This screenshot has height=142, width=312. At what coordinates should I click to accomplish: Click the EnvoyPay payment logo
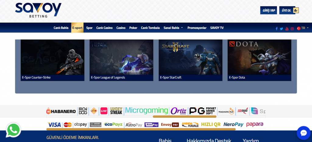(x=170, y=125)
